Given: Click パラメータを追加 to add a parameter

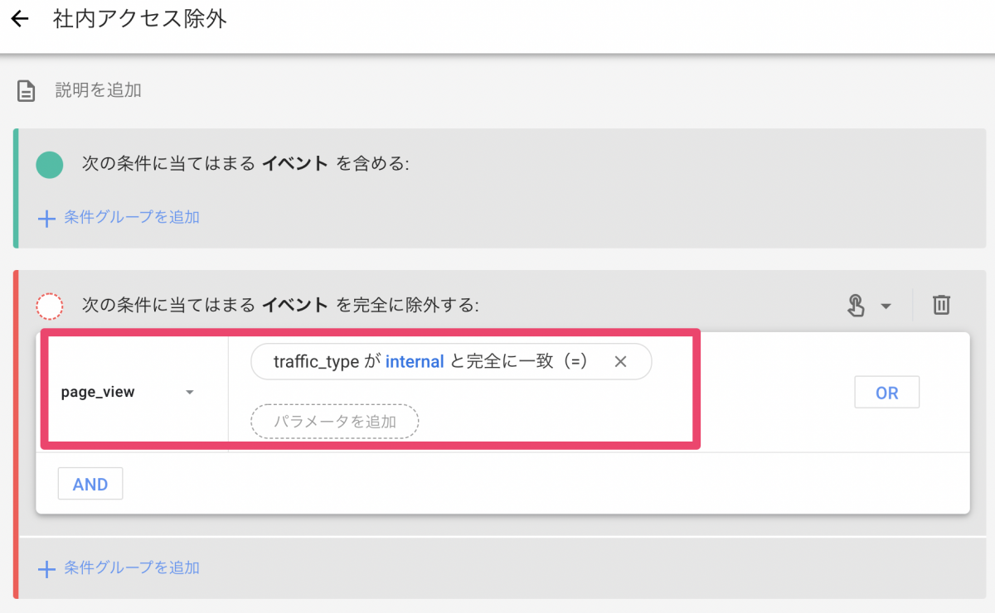Looking at the screenshot, I should [335, 422].
